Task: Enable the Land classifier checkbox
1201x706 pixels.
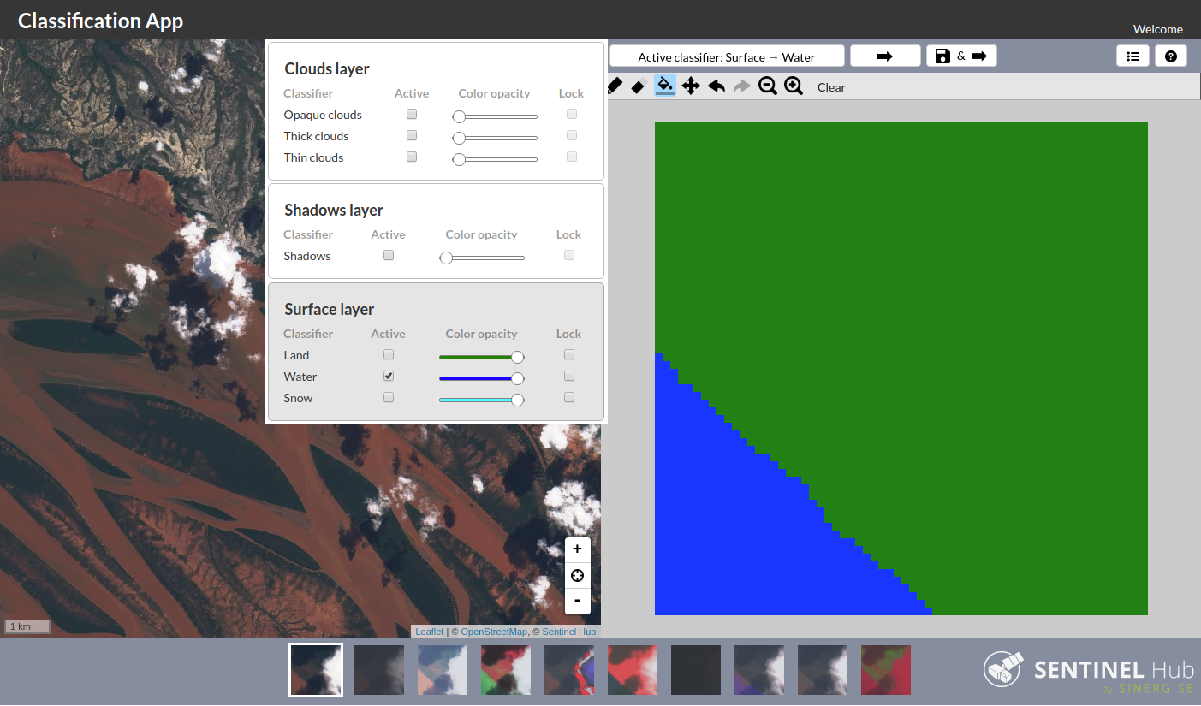Action: (x=389, y=354)
